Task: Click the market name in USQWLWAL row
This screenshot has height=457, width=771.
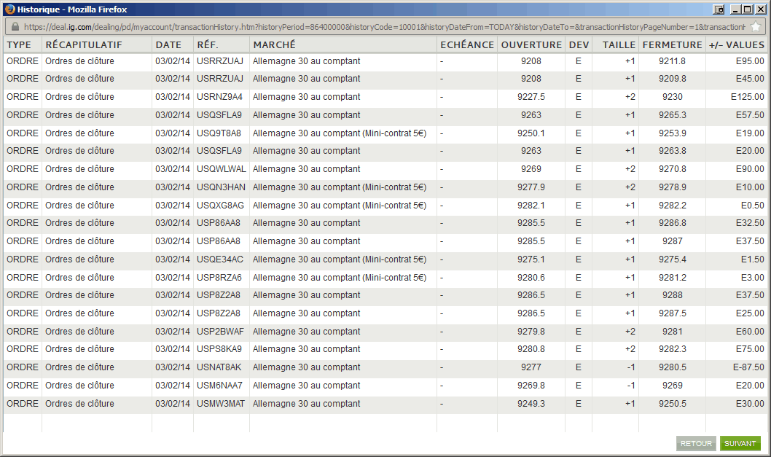Action: [x=306, y=169]
